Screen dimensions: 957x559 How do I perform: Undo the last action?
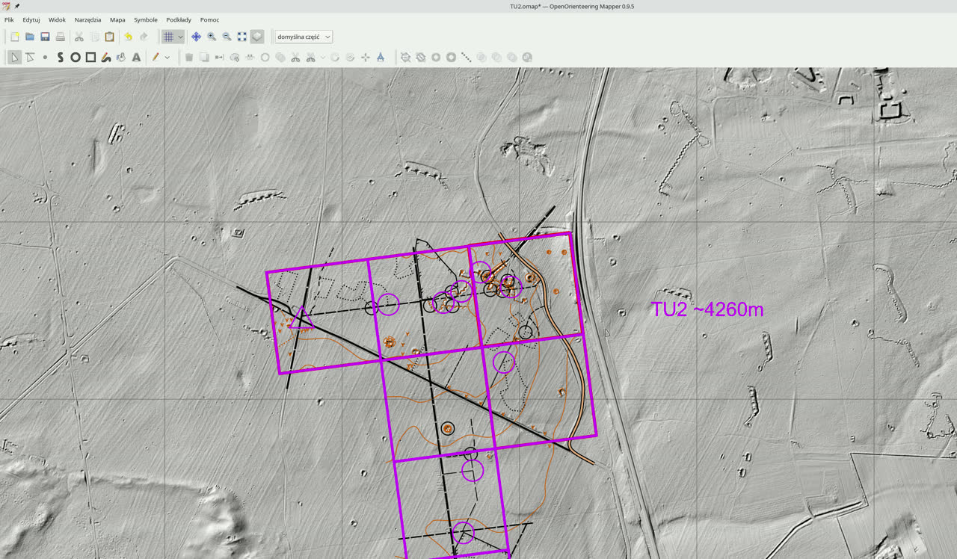[x=128, y=37]
